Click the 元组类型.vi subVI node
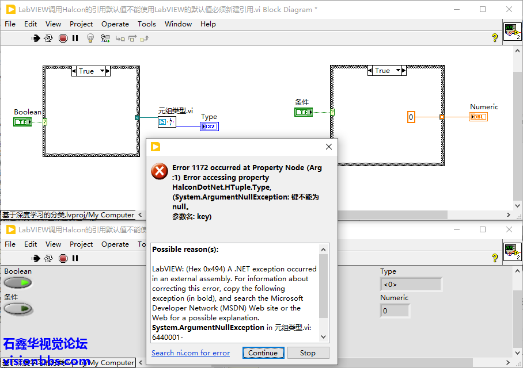 (166, 122)
